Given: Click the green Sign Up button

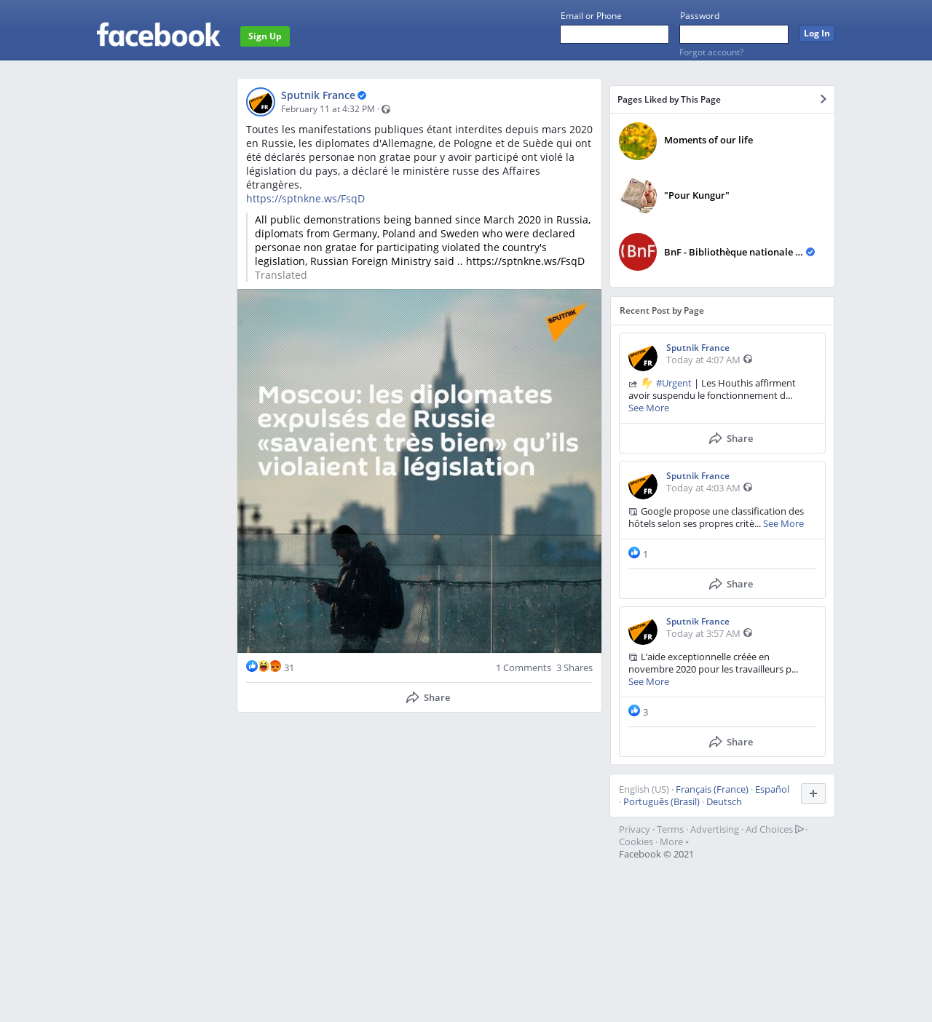Looking at the screenshot, I should [265, 36].
